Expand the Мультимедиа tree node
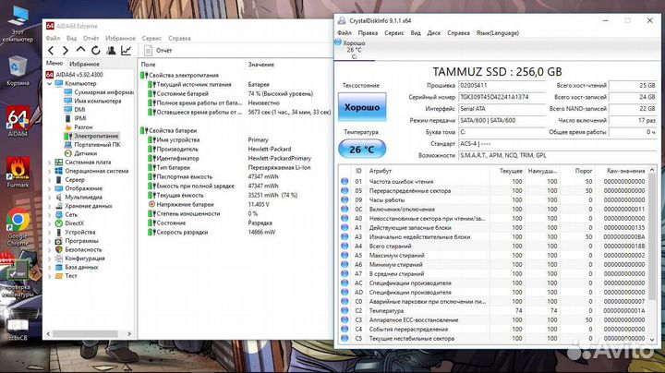Image resolution: width=665 pixels, height=373 pixels. coord(50,198)
